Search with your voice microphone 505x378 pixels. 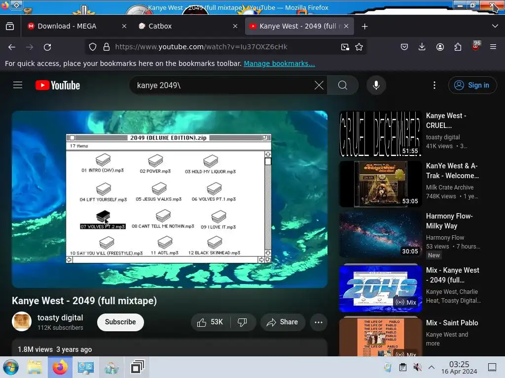click(x=376, y=85)
